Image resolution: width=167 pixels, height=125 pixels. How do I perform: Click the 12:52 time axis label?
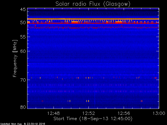coord(89,113)
